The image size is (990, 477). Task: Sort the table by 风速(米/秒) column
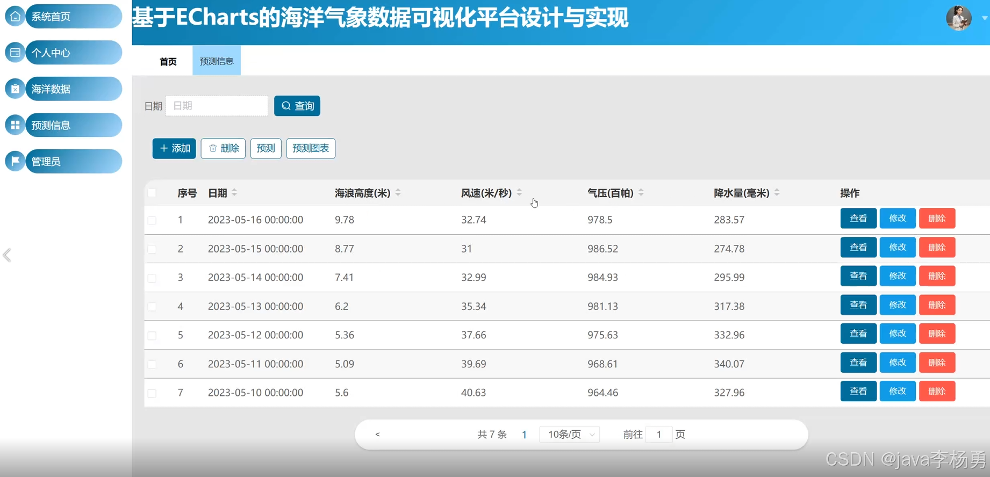[x=519, y=193]
